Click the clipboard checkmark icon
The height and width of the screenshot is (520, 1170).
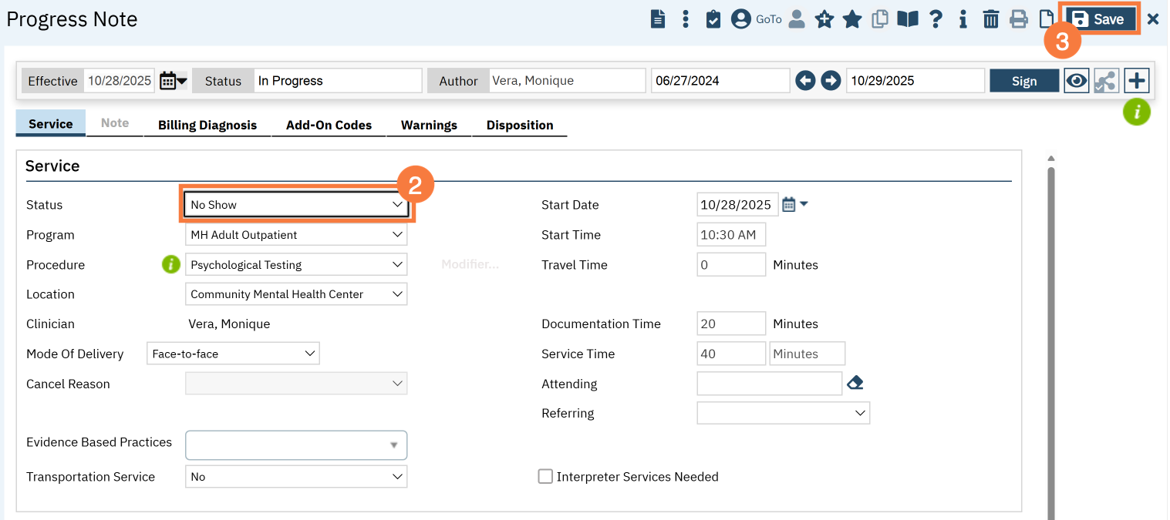[x=713, y=19]
